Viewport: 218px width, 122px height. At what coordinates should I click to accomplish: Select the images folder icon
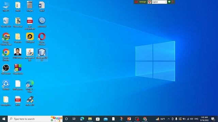pyautogui.click(x=30, y=6)
